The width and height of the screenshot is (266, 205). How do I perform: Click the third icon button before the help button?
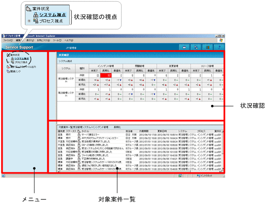[208, 47]
